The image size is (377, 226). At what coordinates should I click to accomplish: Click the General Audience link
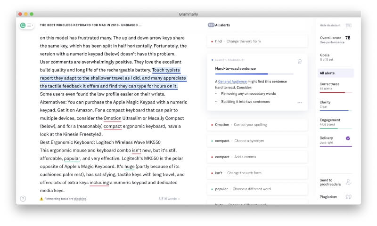pos(234,82)
